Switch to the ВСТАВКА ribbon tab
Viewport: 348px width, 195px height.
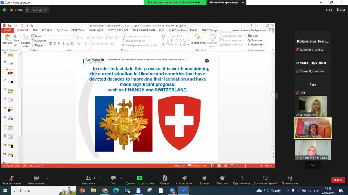[x=47, y=30]
